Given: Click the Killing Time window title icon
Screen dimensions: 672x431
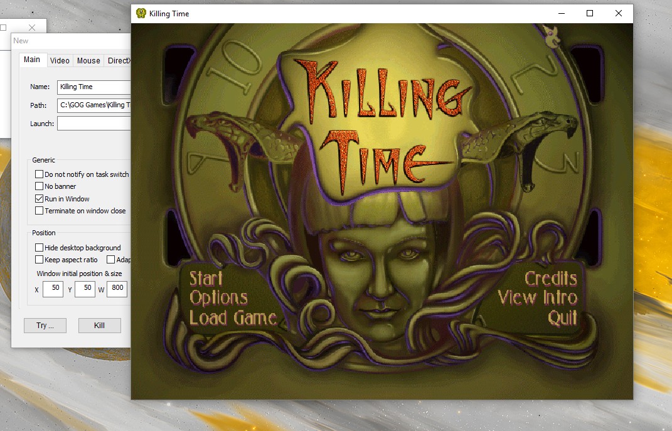Looking at the screenshot, I should tap(141, 13).
